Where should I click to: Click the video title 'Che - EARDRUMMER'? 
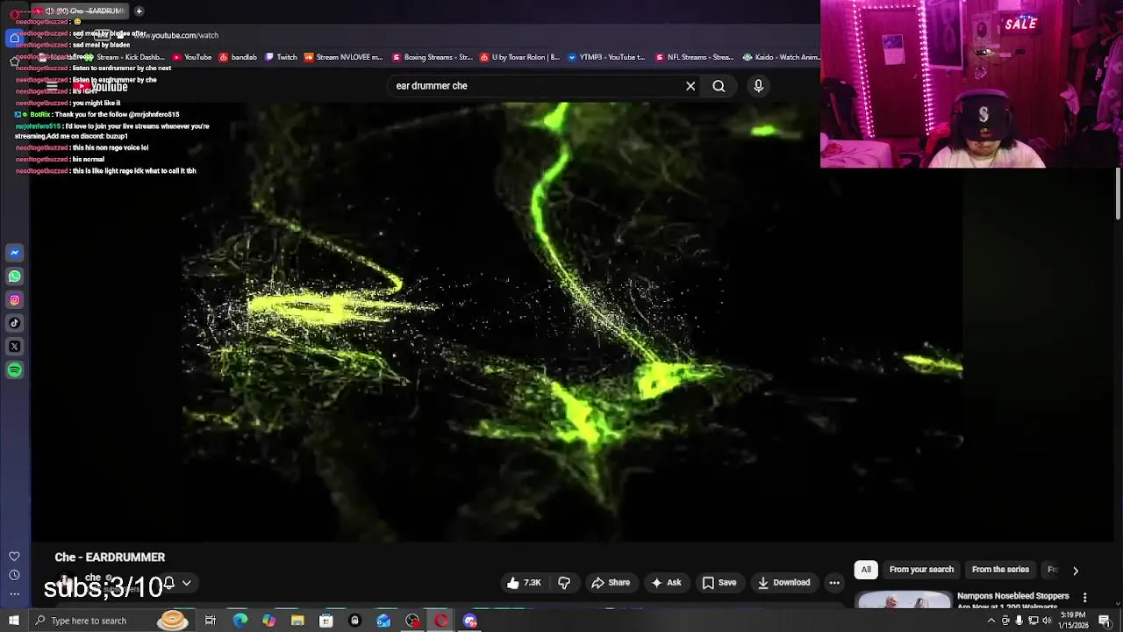tap(110, 557)
